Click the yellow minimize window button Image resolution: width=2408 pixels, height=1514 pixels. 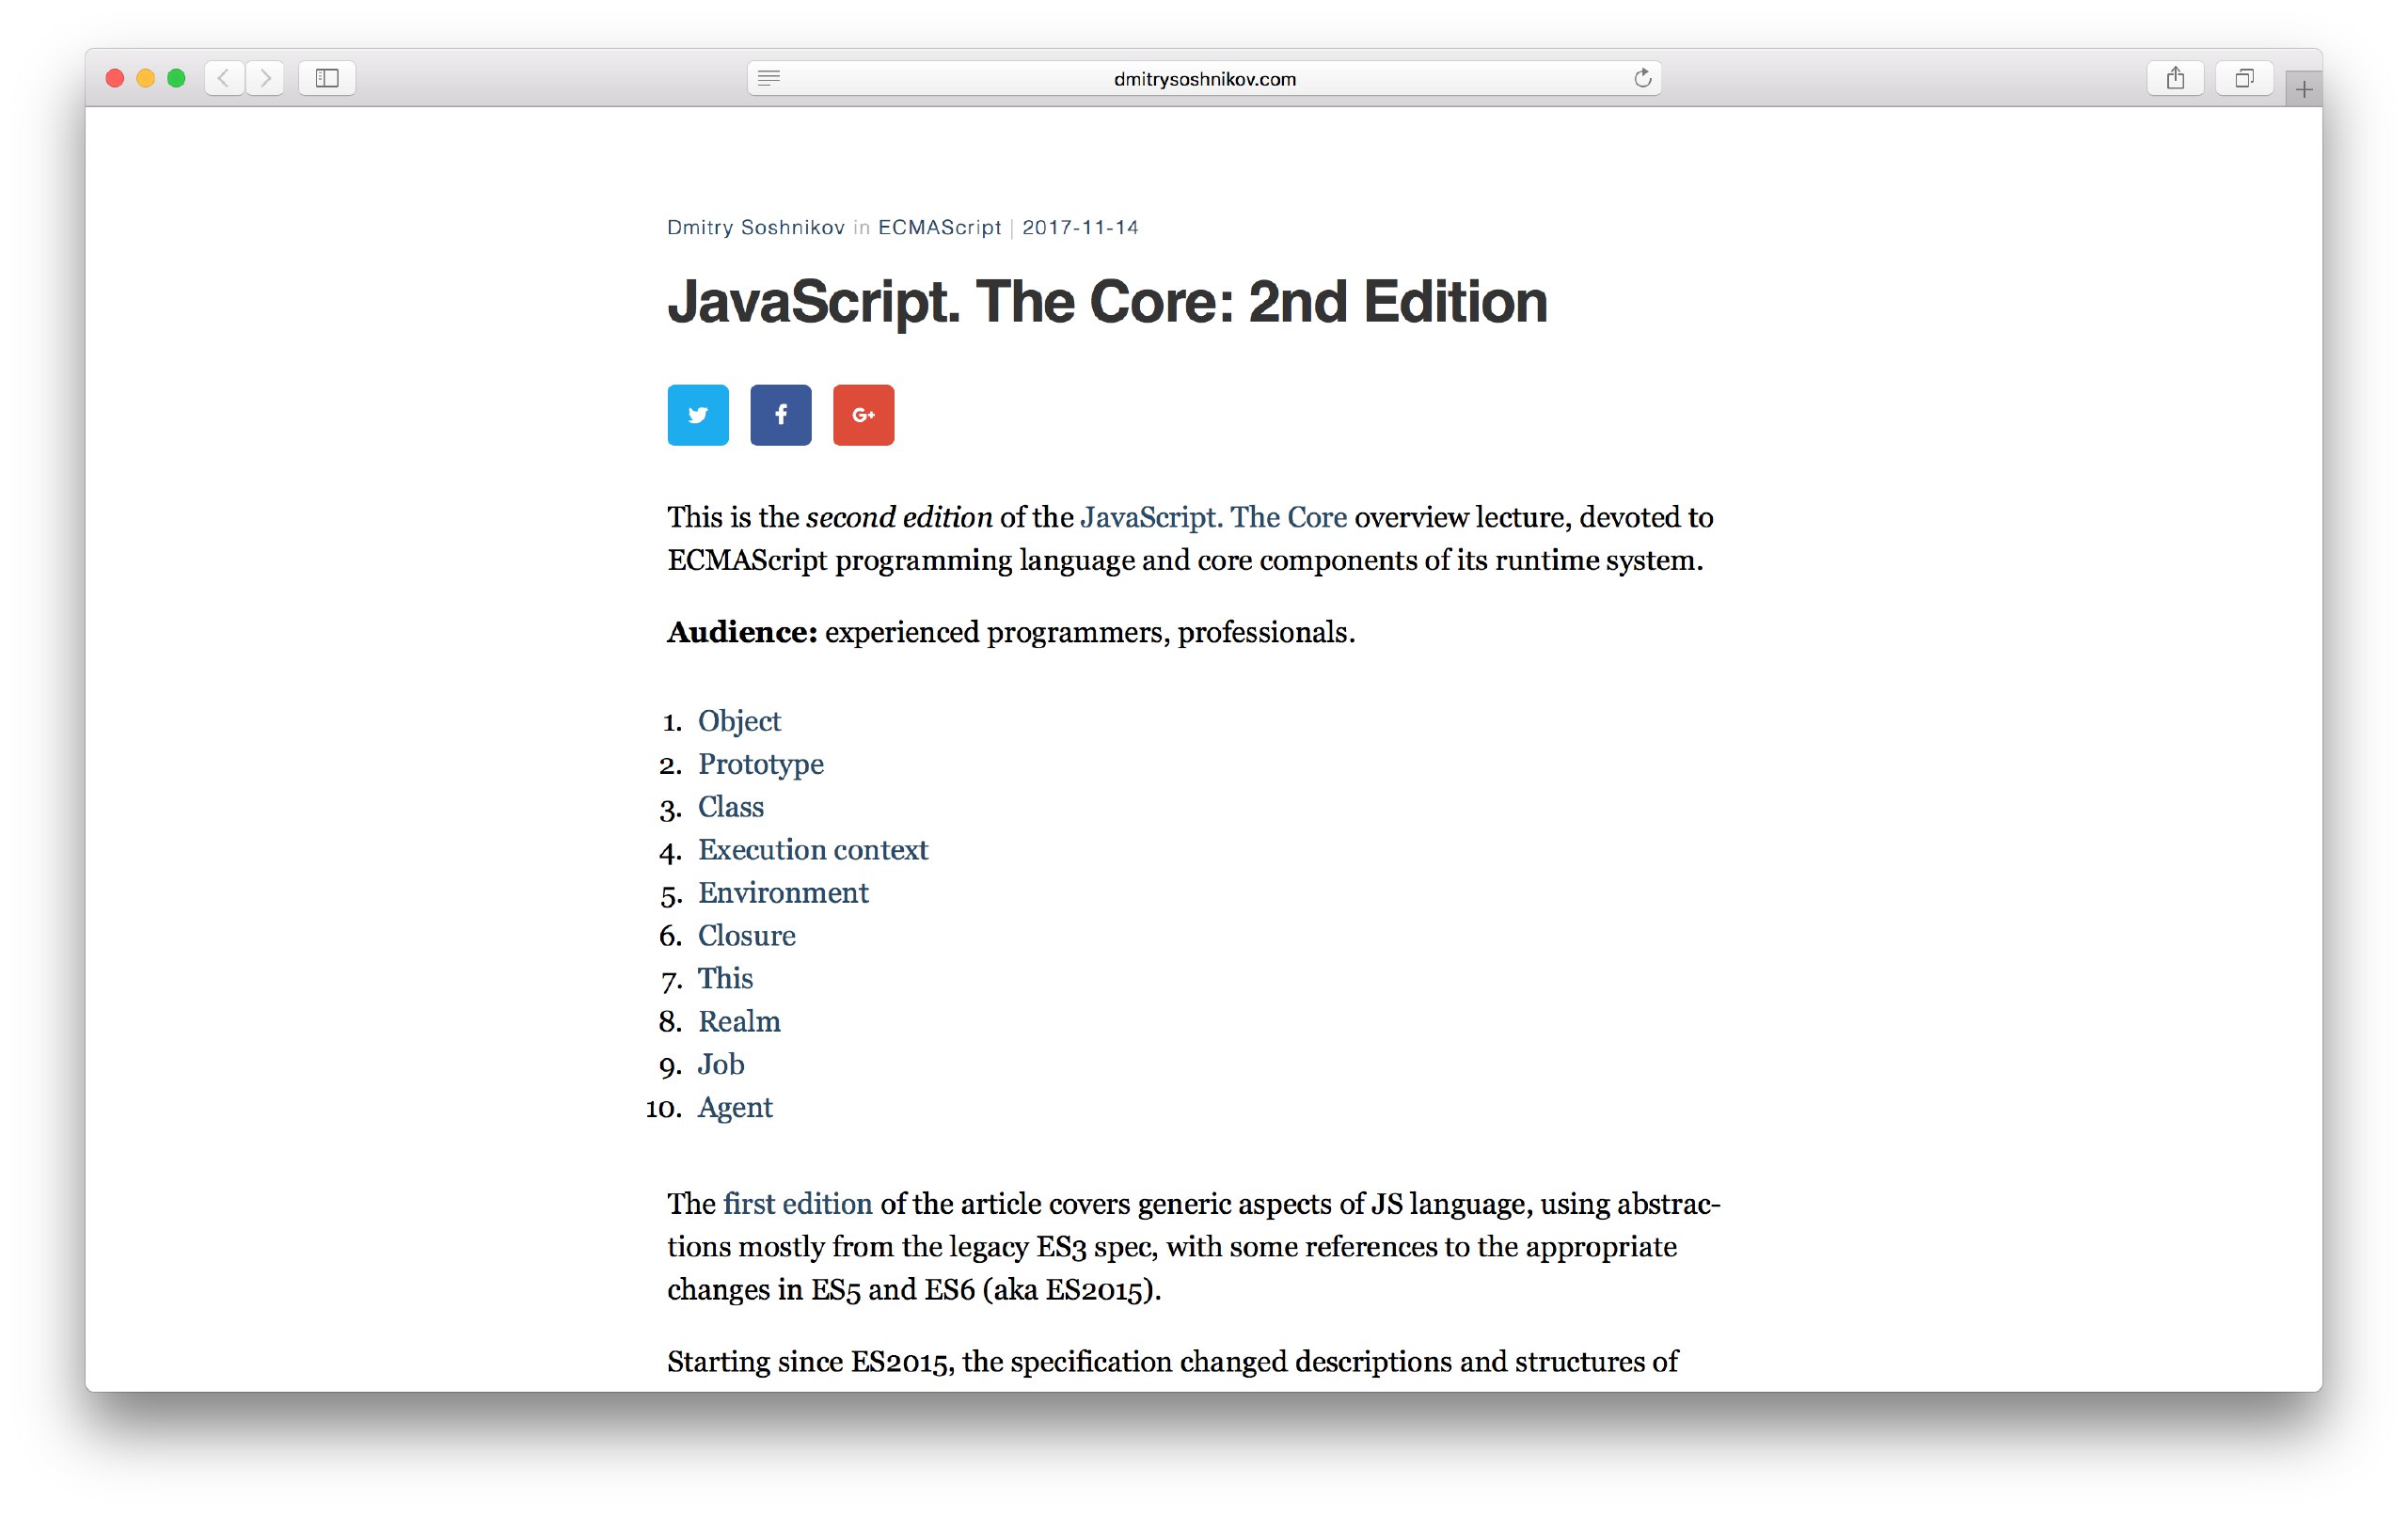146,78
